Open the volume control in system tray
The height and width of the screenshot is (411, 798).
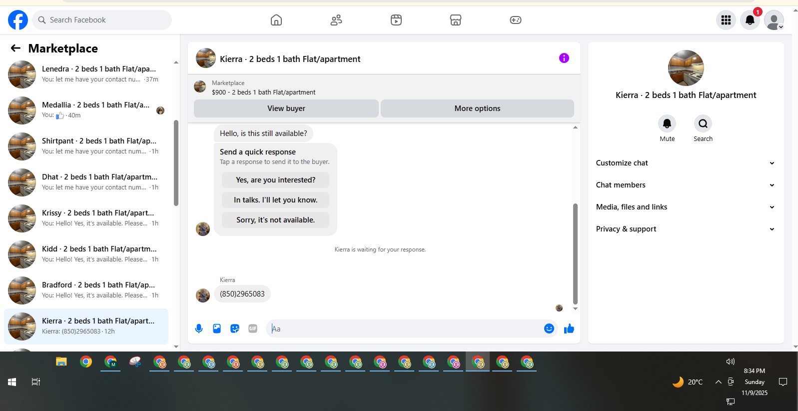(x=731, y=361)
